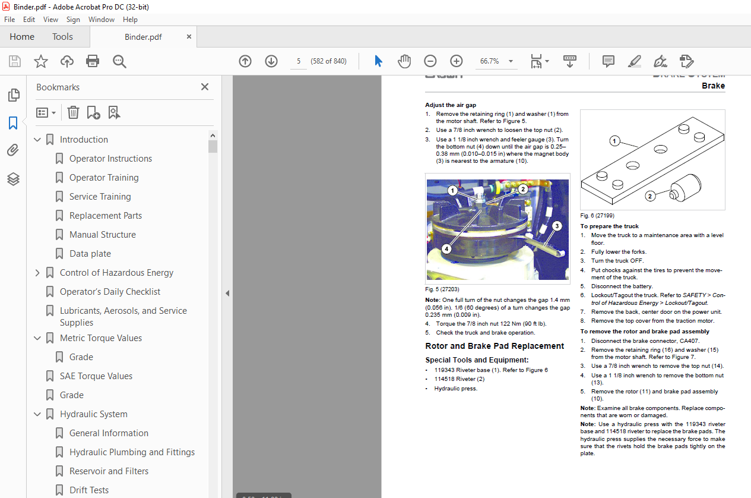Add a comment with the note icon
The height and width of the screenshot is (498, 751).
[x=609, y=61]
